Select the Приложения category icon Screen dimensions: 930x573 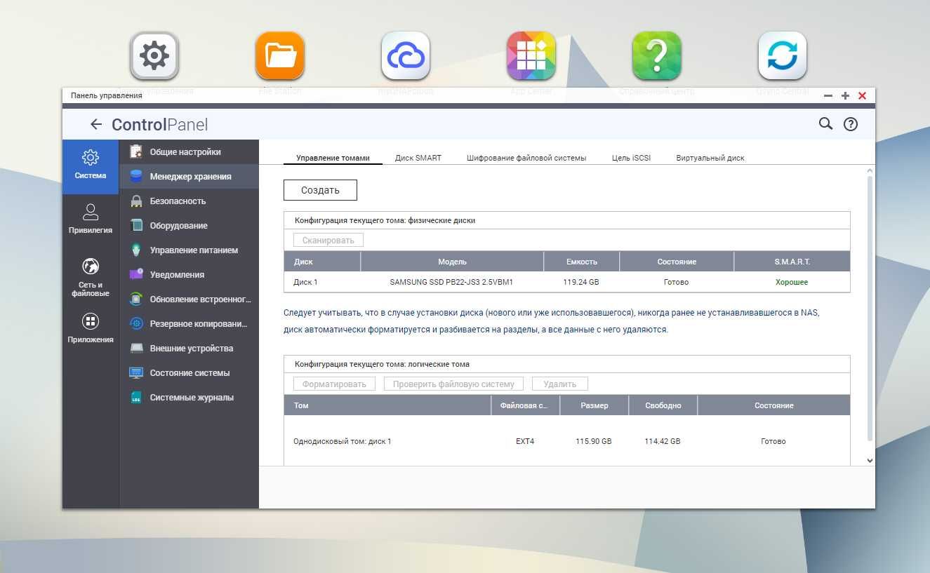(x=91, y=328)
